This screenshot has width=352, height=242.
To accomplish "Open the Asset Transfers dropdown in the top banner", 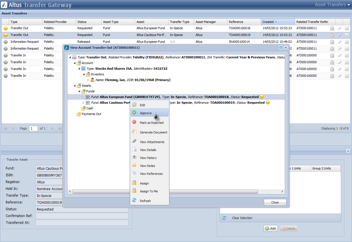I will click(332, 5).
